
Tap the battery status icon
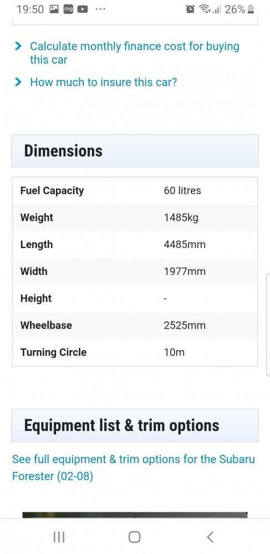tap(251, 9)
